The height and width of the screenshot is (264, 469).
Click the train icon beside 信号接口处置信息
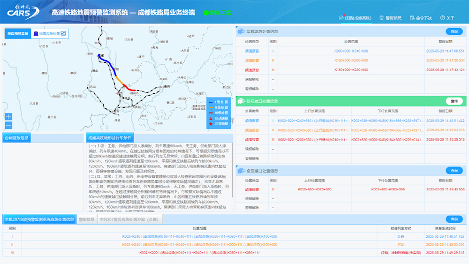[x=240, y=101]
